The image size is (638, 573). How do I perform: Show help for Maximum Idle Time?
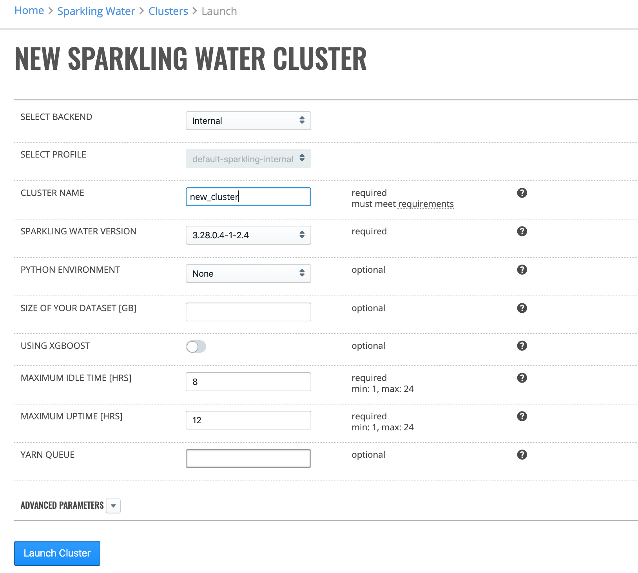point(522,378)
